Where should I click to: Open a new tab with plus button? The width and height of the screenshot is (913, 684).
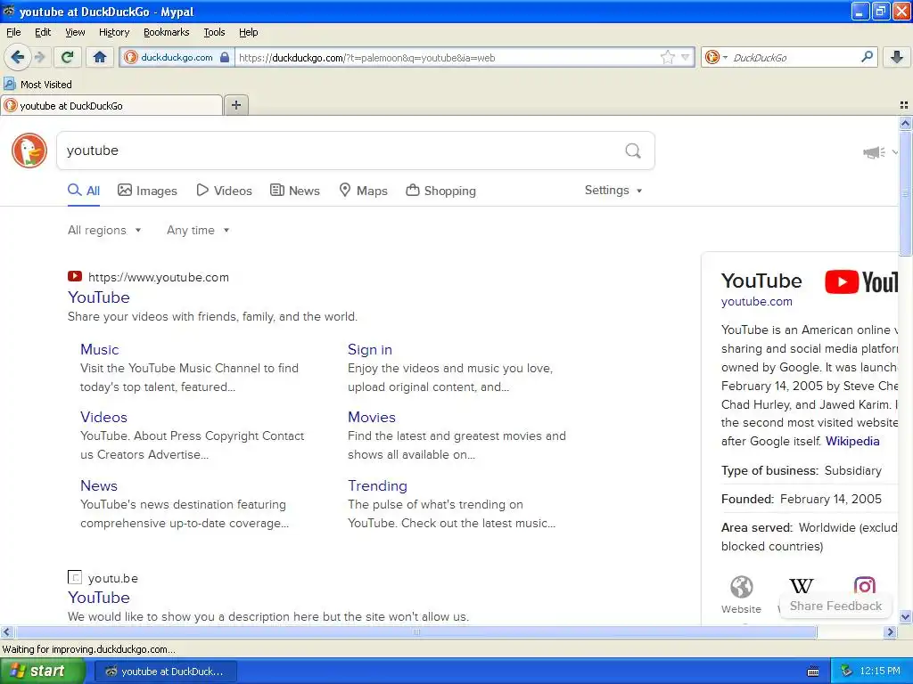coord(235,105)
